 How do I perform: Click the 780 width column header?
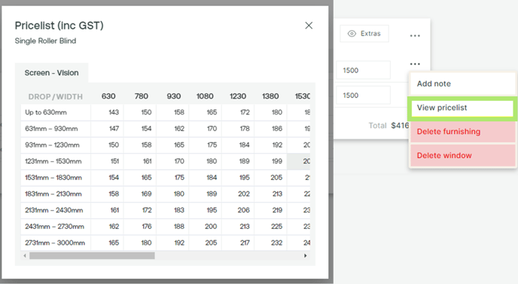tap(141, 96)
